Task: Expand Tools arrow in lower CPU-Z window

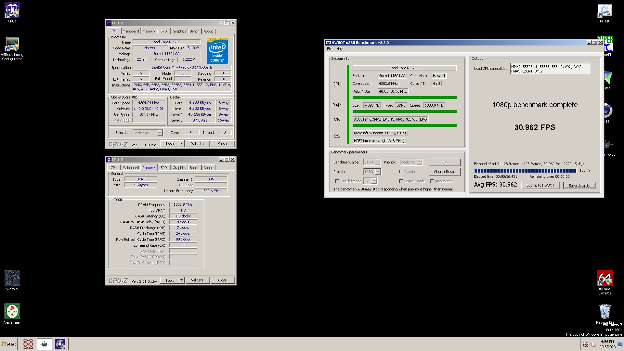Action: (181, 280)
